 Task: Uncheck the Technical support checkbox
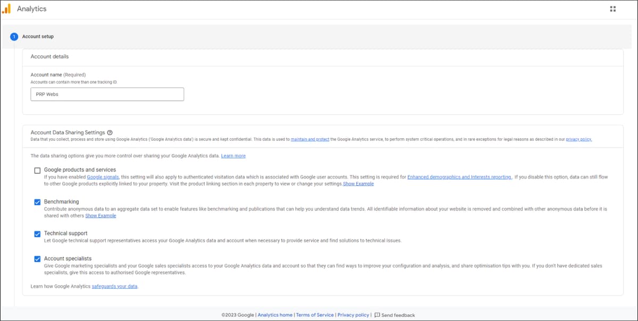37,234
